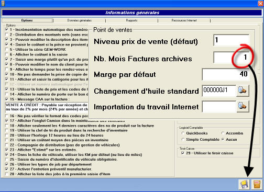Toggle option 13 Utiliser la liste de prix
Viewport: 264px width, 192px height.
pyautogui.click(x=7, y=89)
